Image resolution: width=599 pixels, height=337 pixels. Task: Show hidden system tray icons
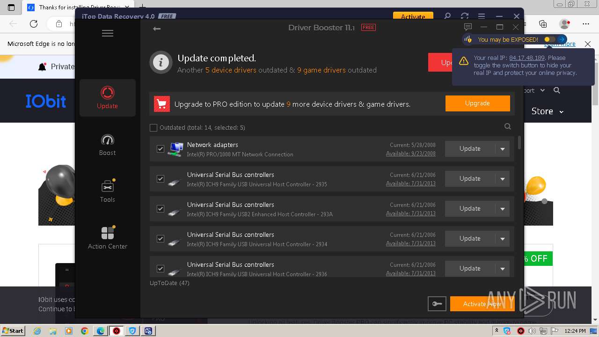[x=497, y=331]
